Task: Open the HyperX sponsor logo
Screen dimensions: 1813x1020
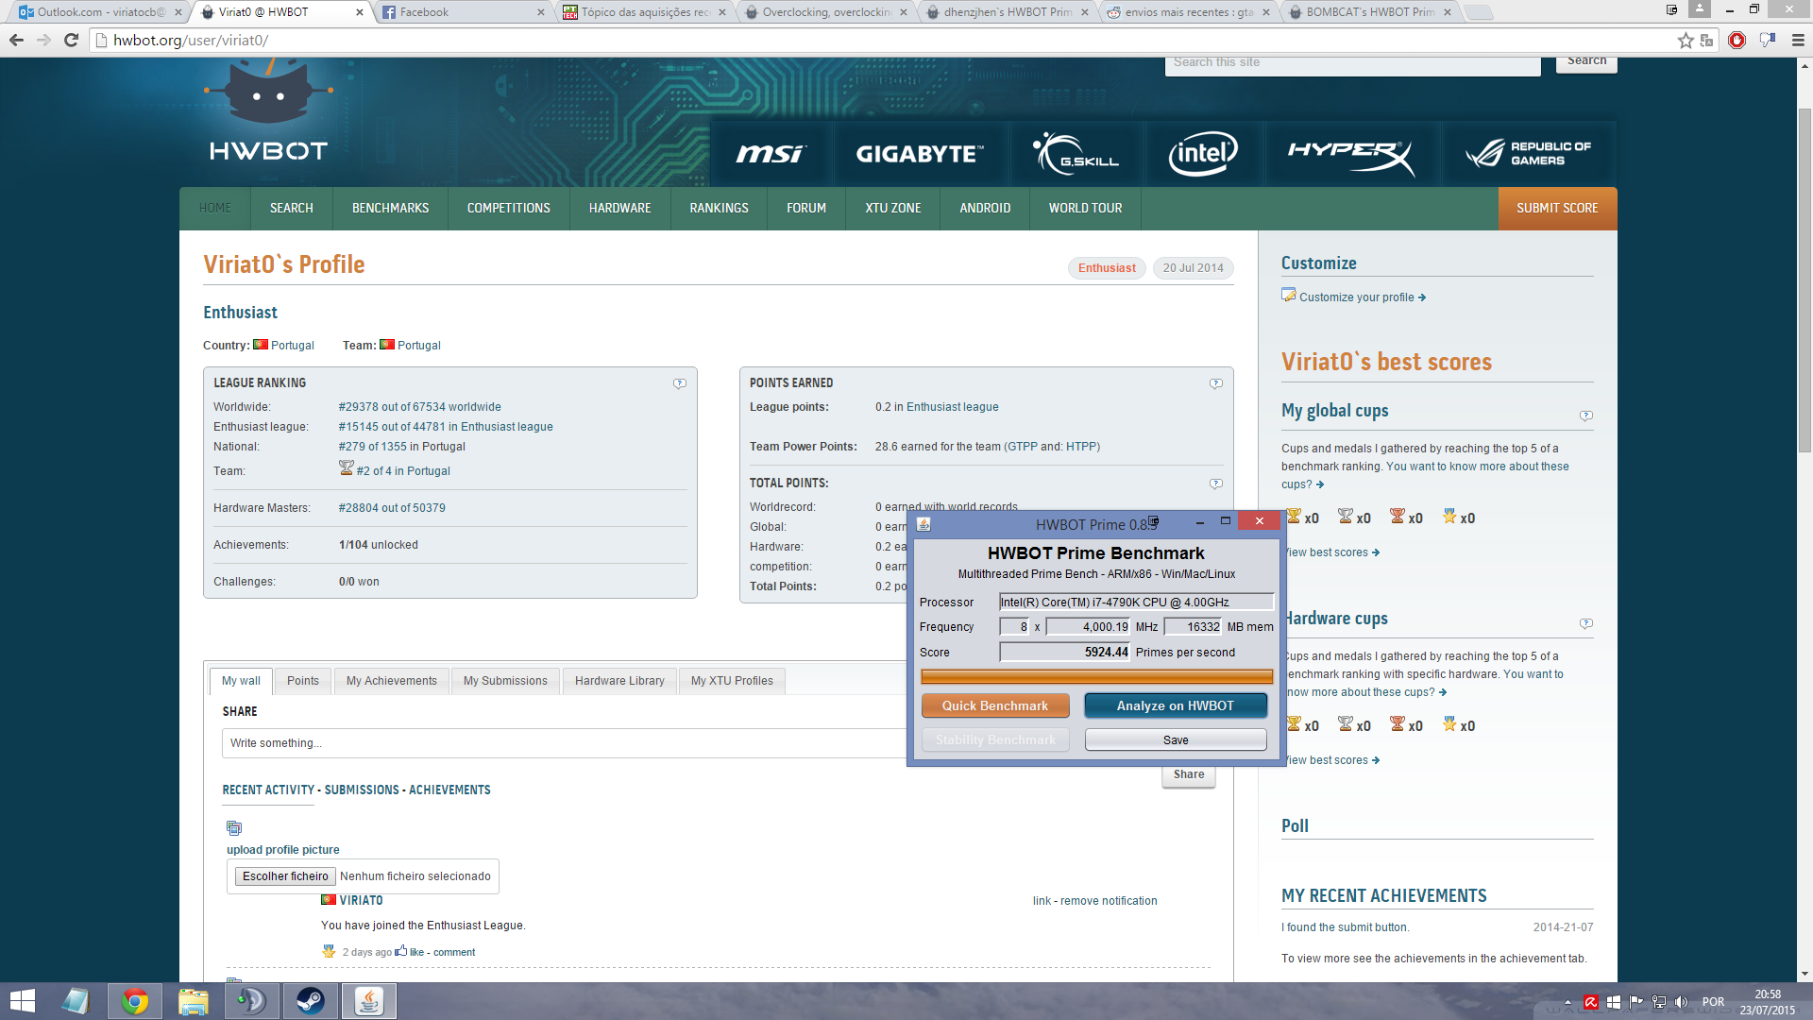Action: click(x=1351, y=155)
